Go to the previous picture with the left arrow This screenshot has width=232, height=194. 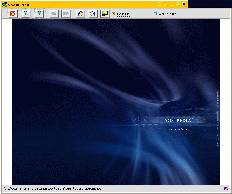coord(54,14)
